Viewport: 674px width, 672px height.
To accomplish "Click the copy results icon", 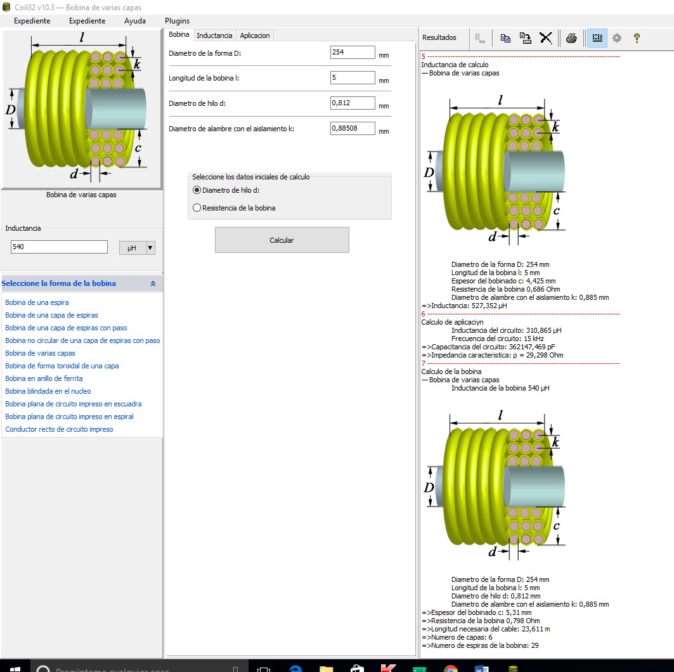I will coord(505,38).
